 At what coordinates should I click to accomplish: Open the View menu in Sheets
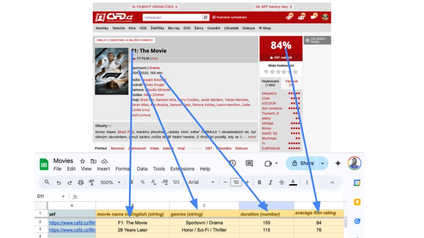[x=86, y=169]
